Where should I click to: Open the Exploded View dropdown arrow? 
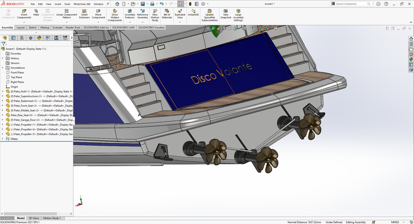pyautogui.click(x=180, y=22)
